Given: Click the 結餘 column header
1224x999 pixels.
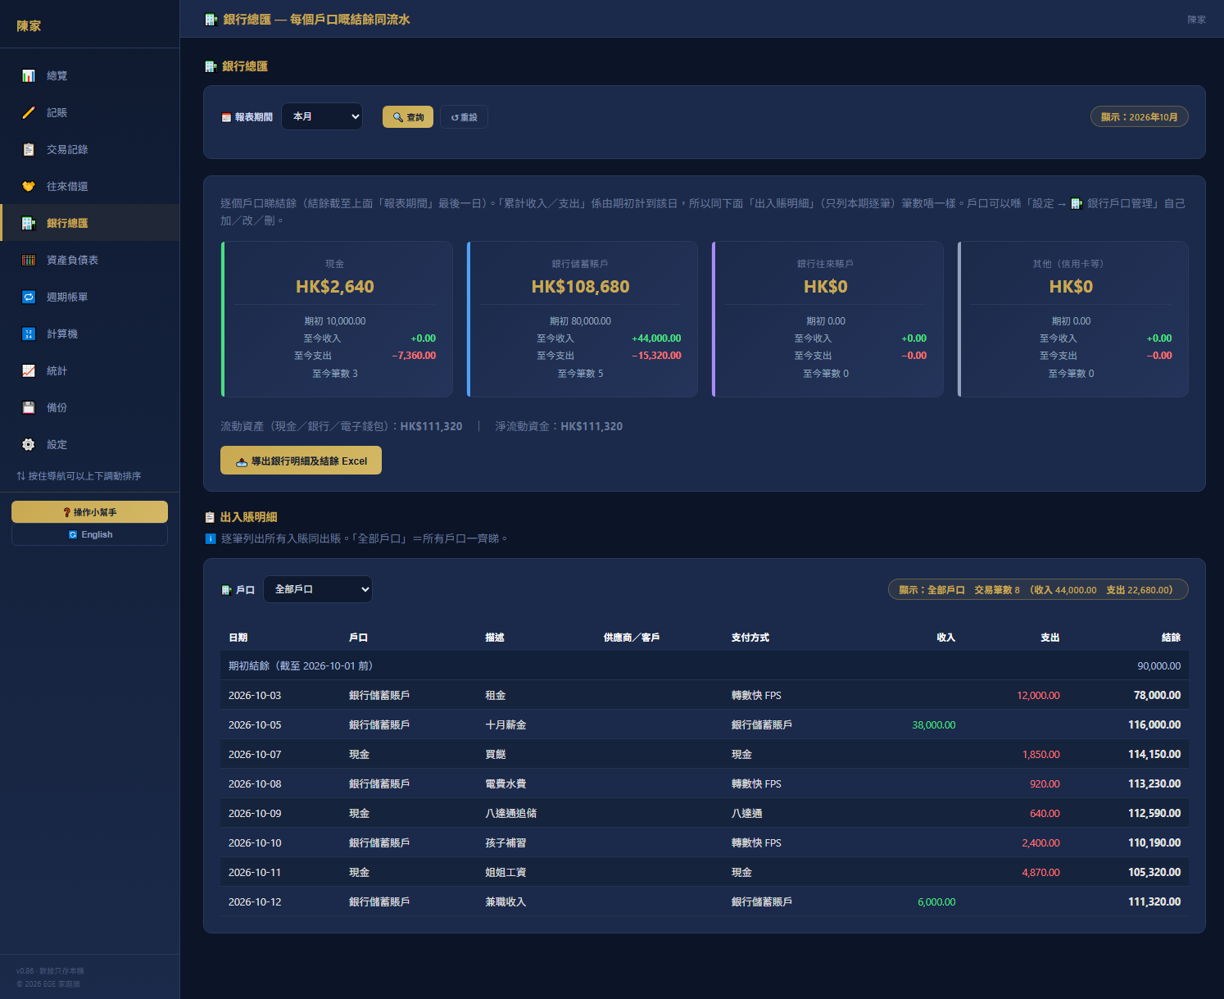Looking at the screenshot, I should click(x=1171, y=638).
